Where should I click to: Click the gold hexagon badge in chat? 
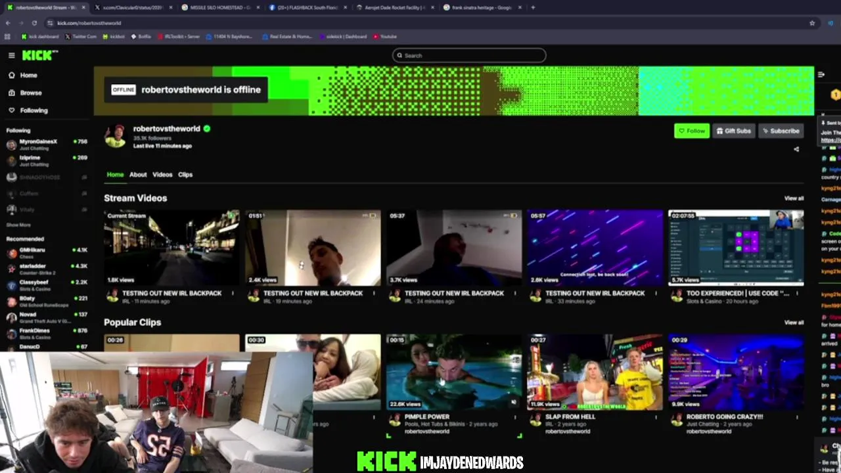tap(835, 95)
